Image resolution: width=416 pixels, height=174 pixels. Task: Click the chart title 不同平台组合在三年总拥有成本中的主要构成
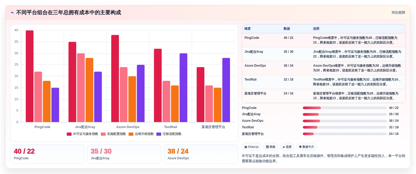[69, 13]
